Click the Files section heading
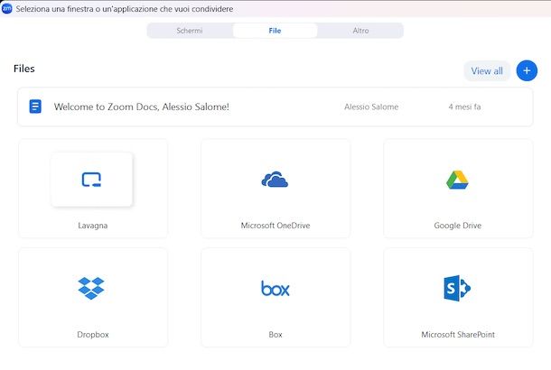Image resolution: width=551 pixels, height=370 pixels. click(23, 69)
